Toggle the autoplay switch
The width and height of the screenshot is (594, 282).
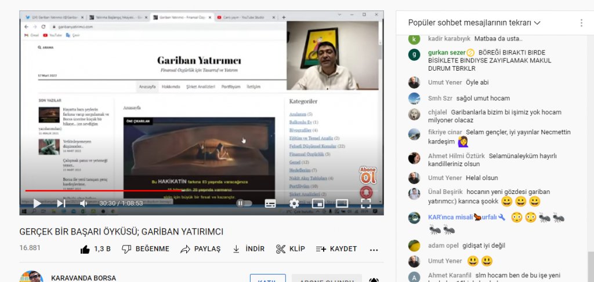pos(244,203)
